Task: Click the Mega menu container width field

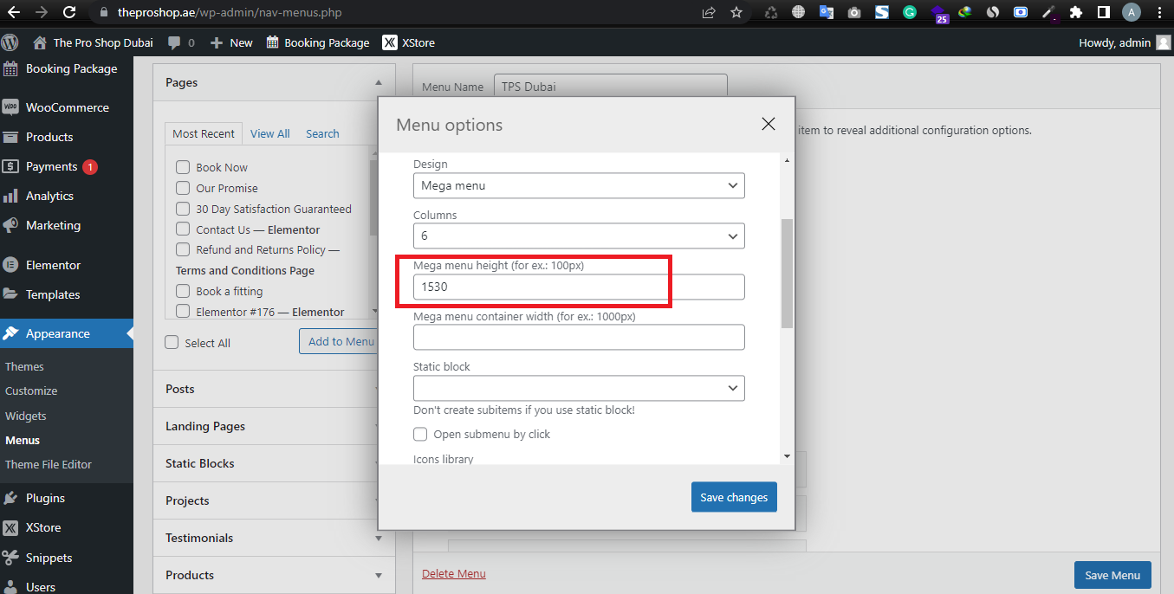Action: 579,337
